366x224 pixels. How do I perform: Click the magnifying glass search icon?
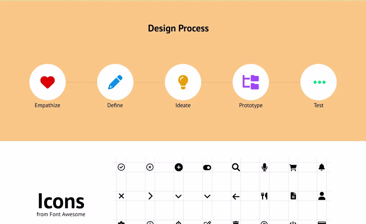(x=236, y=167)
